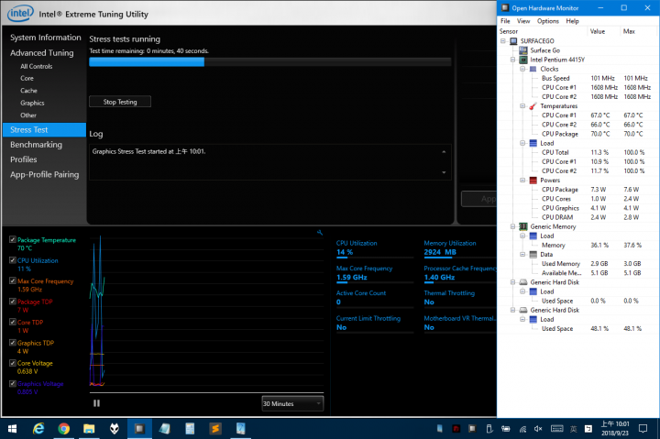
Task: Go to the Benchmarking section
Action: point(36,145)
